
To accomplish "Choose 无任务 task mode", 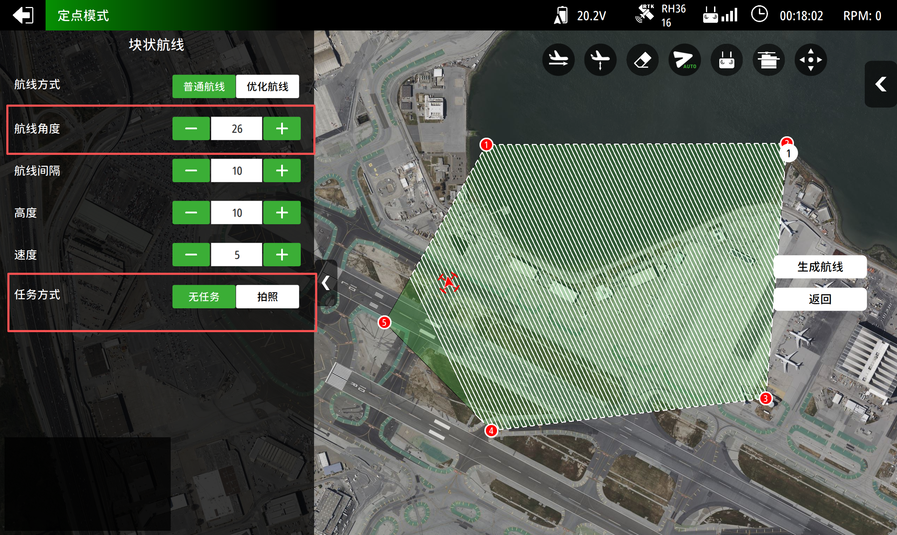I will coord(204,297).
